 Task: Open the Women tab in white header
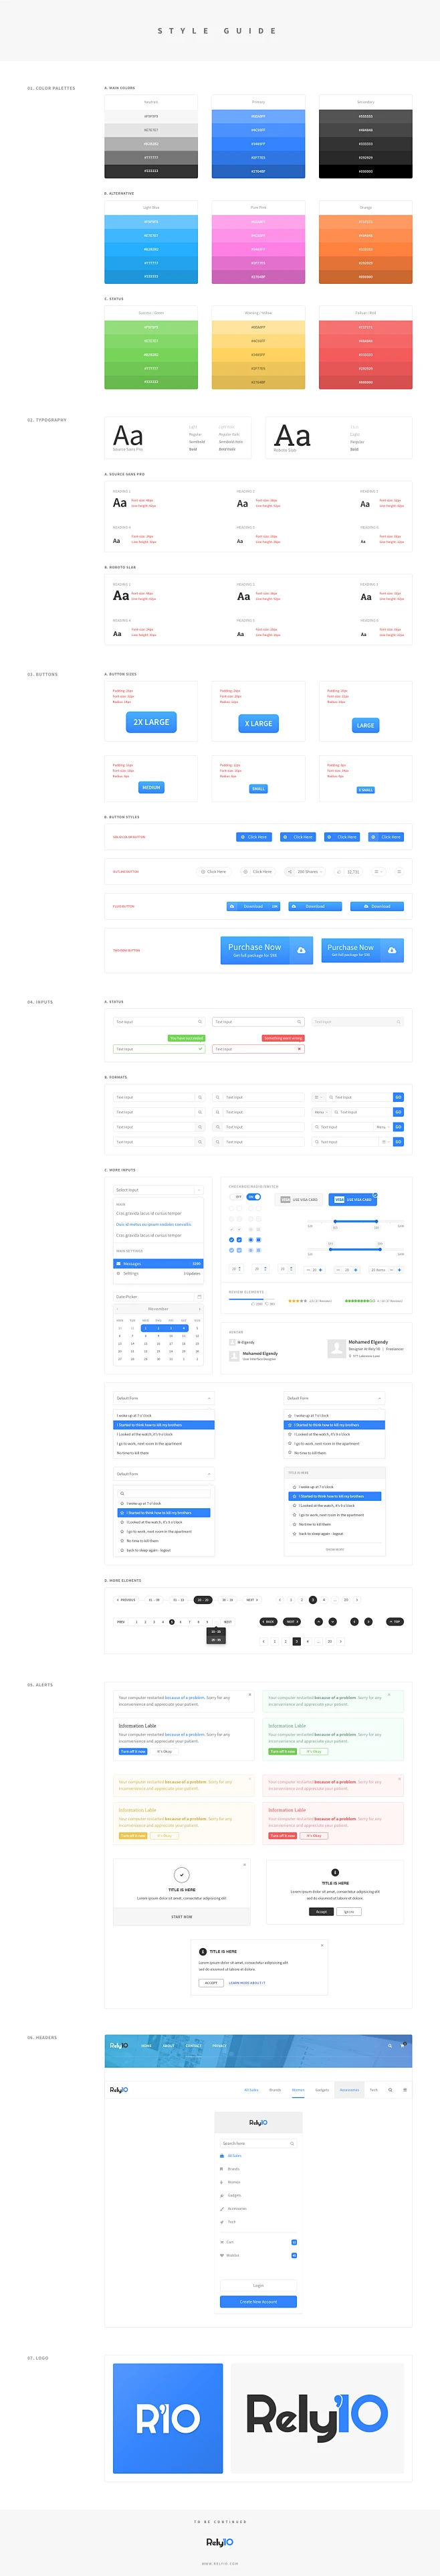pyautogui.click(x=298, y=2089)
